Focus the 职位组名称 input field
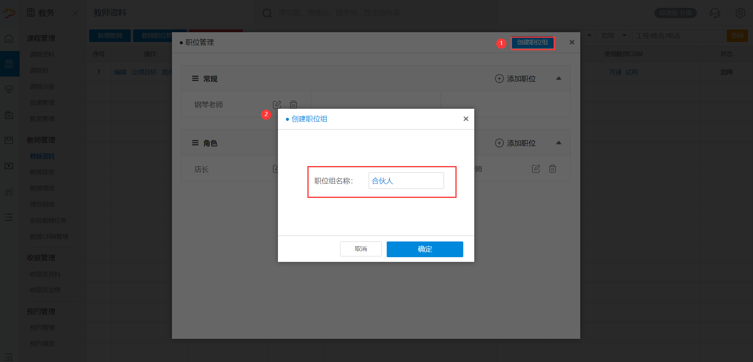This screenshot has width=753, height=362. (406, 181)
